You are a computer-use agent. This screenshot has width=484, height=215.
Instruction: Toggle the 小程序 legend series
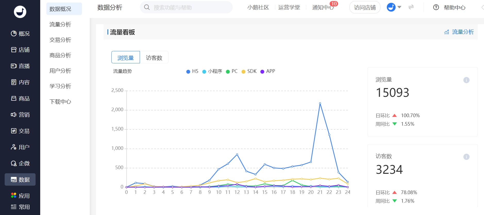(212, 71)
